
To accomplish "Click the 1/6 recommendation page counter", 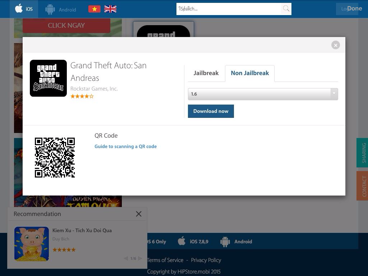I will (x=133, y=258).
